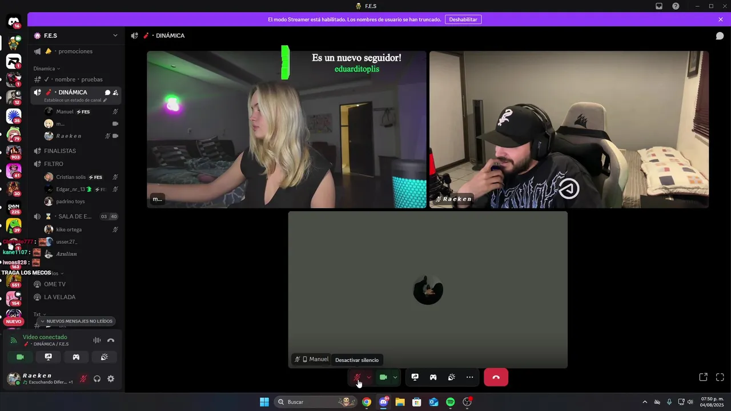
Task: Share your screen from the call bar
Action: click(415, 377)
